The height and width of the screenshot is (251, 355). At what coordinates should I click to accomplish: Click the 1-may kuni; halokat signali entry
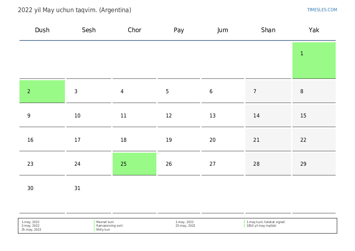pos(266,222)
